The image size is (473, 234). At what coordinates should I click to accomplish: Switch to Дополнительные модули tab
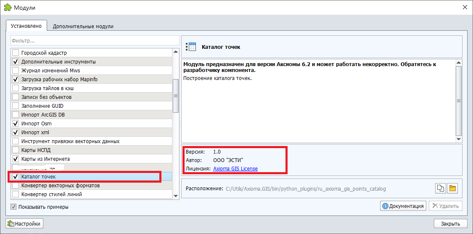(83, 26)
